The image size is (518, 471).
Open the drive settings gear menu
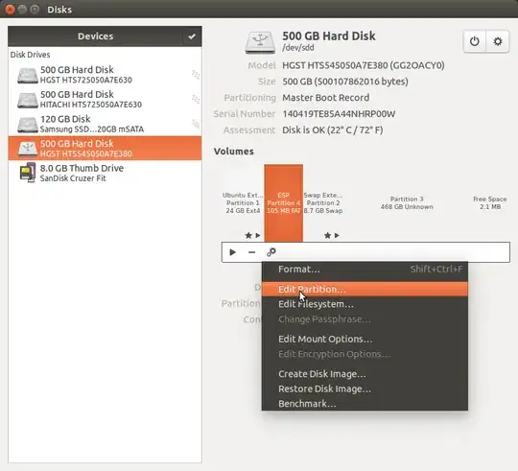pos(498,41)
